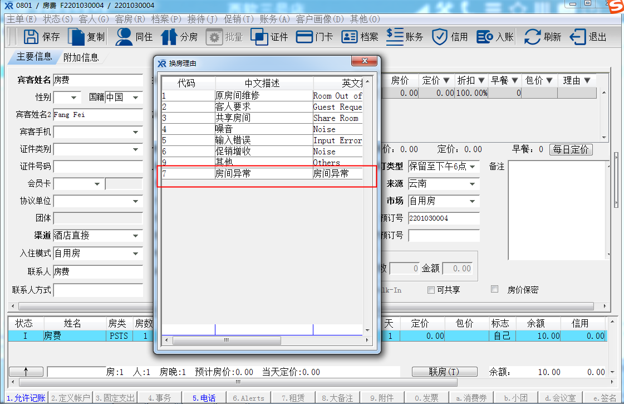Click the 刷新 refresh icon
Viewport: 624px width, 404px height.
click(532, 37)
